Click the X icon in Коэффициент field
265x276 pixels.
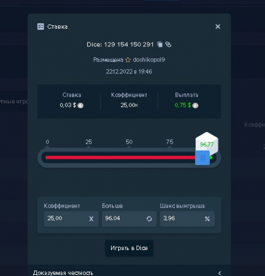coord(91,219)
